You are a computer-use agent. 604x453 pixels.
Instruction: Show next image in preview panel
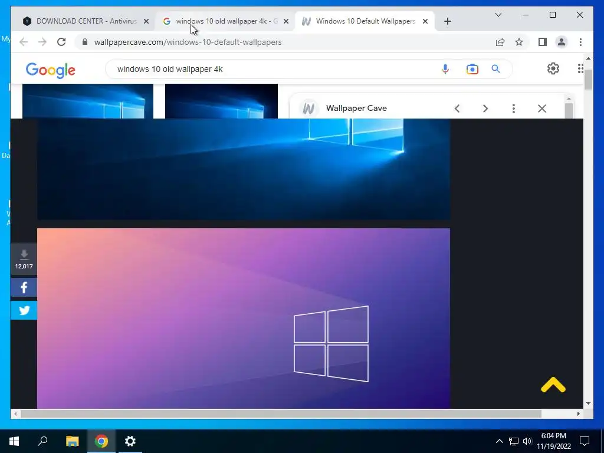(x=485, y=109)
